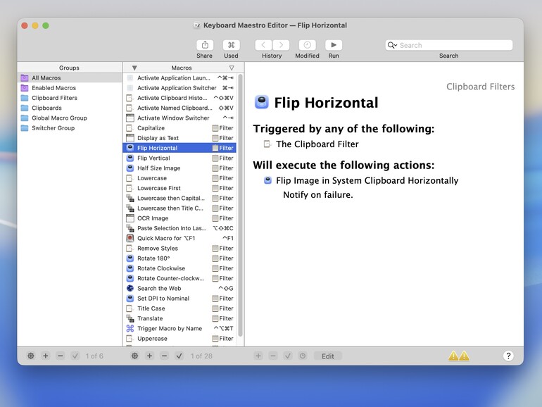Click the OCR Image macro icon
The image size is (542, 407).
pyautogui.click(x=130, y=218)
